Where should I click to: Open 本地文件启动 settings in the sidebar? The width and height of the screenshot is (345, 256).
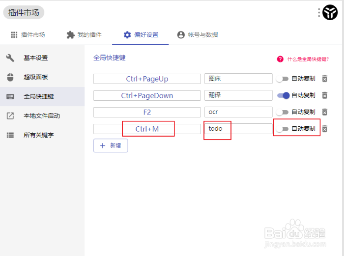click(41, 115)
